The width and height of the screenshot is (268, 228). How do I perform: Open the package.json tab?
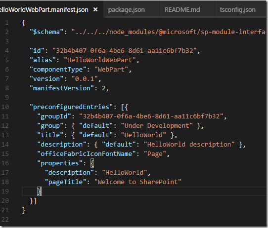(127, 10)
